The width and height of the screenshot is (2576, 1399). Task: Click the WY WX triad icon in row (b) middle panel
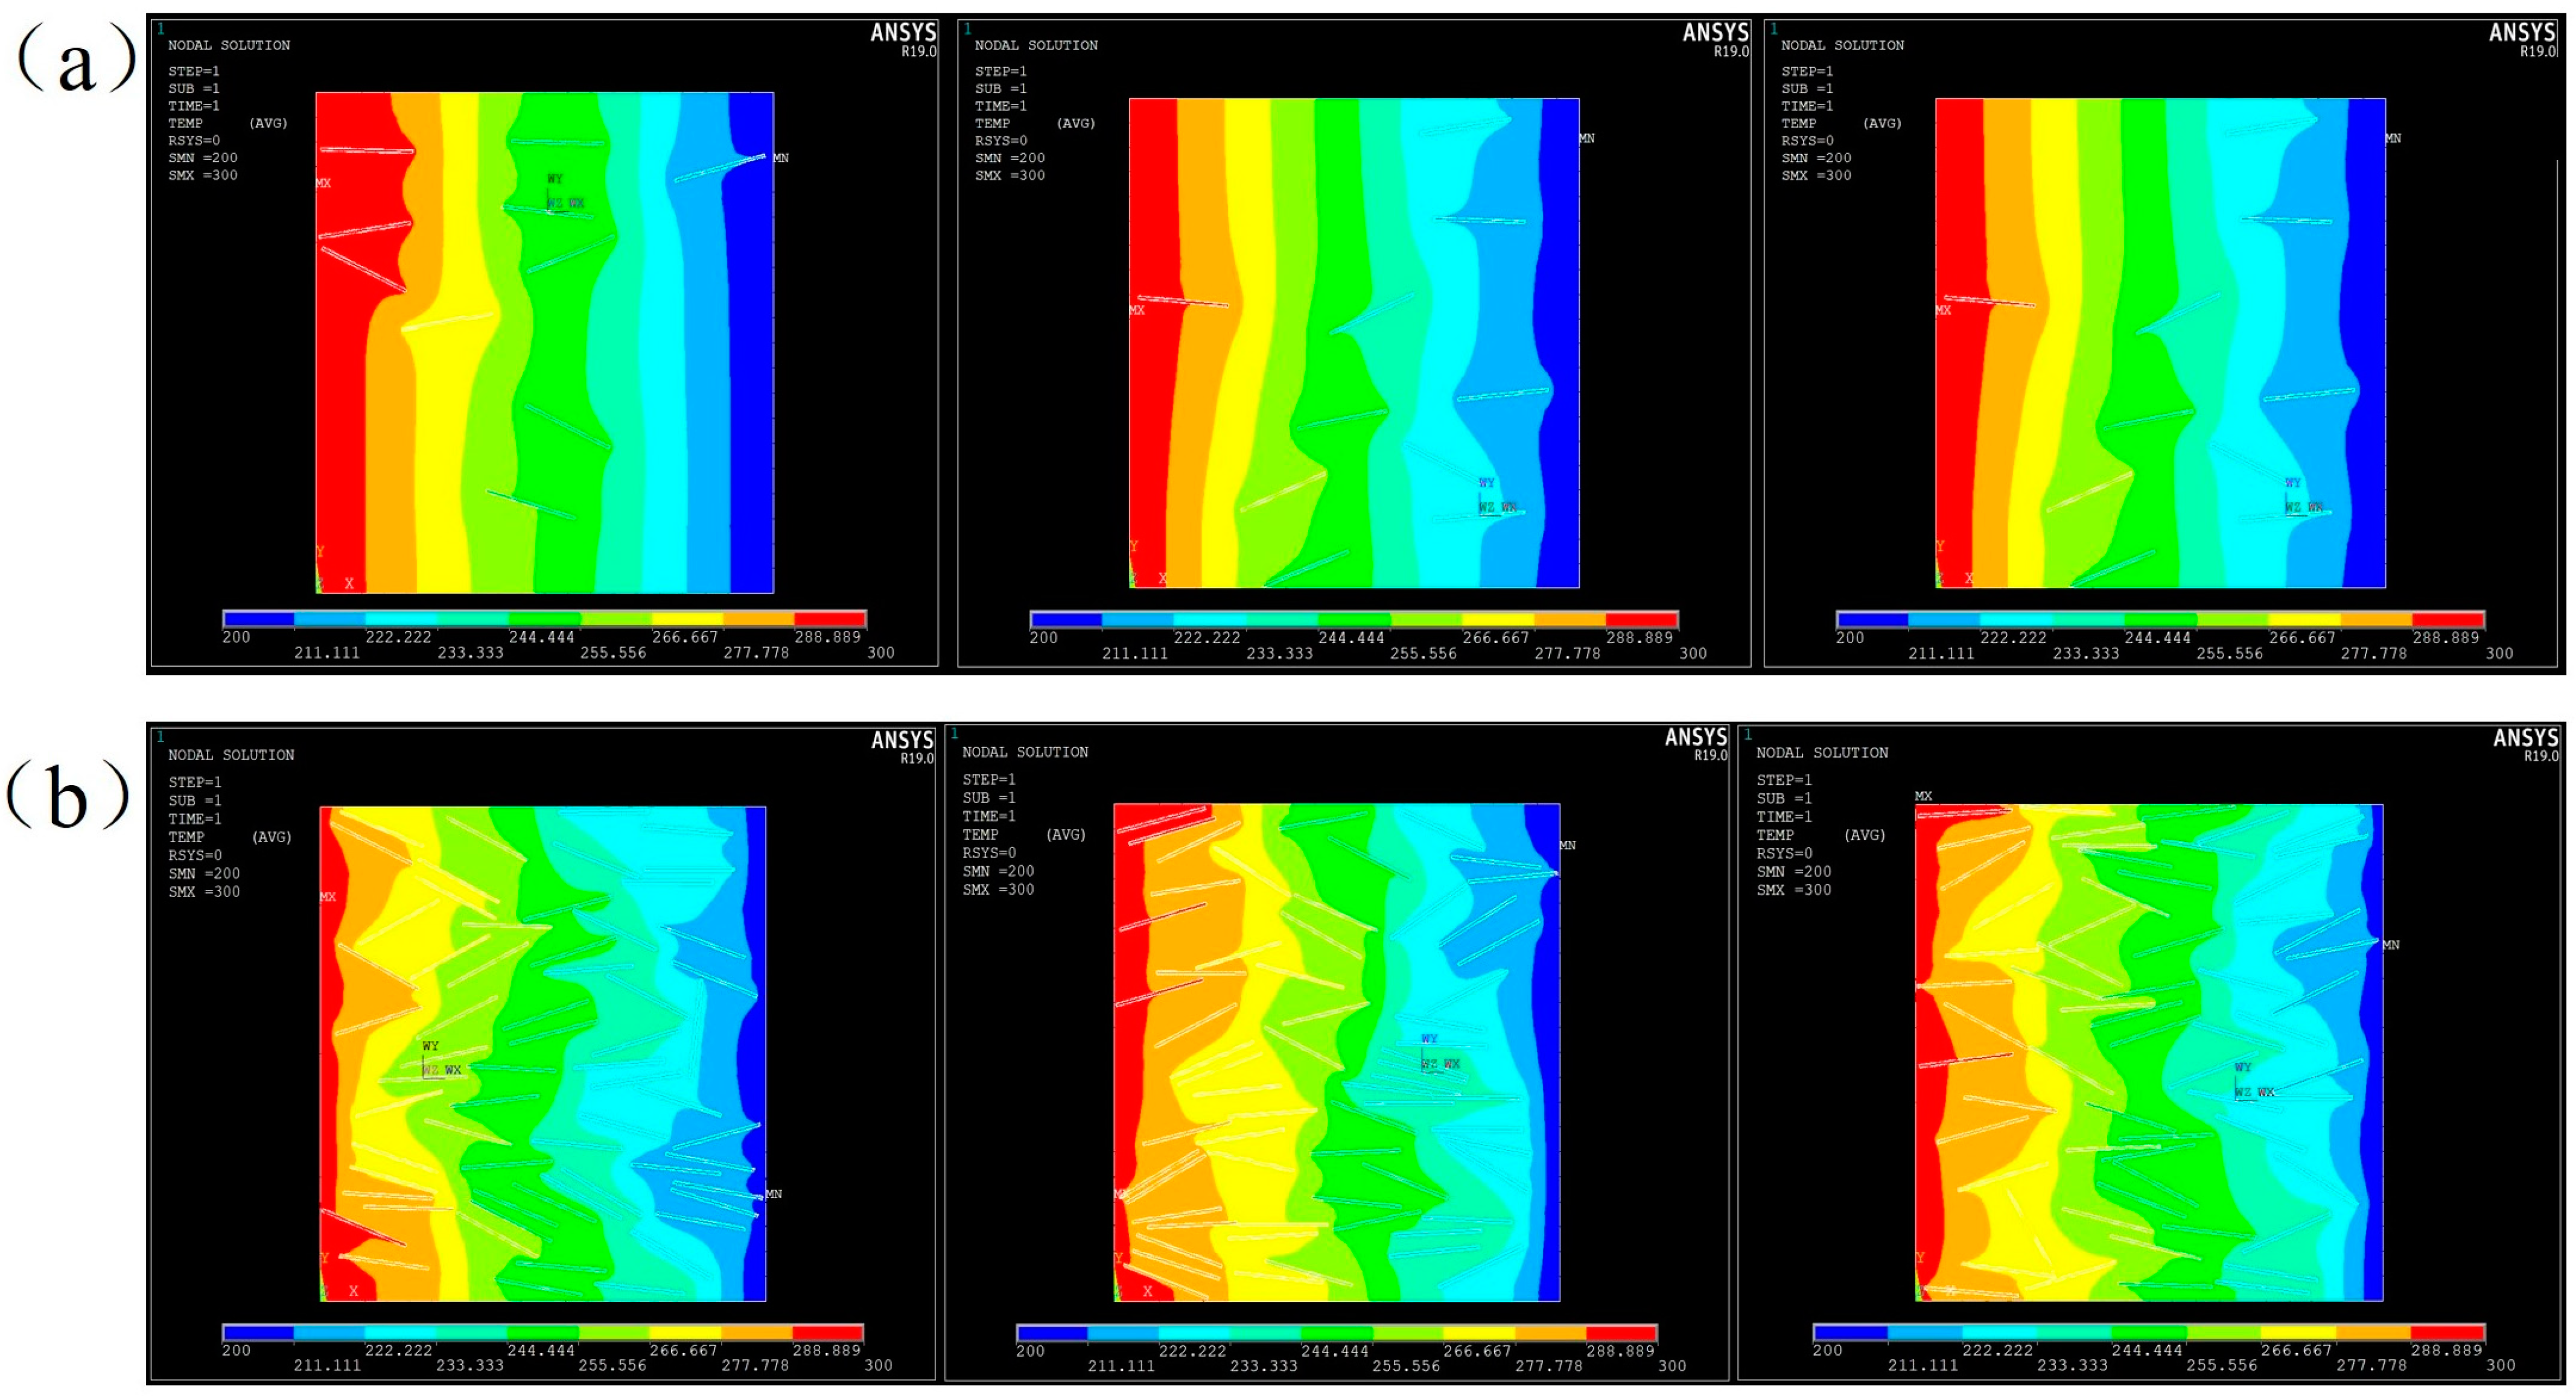coord(1439,1053)
